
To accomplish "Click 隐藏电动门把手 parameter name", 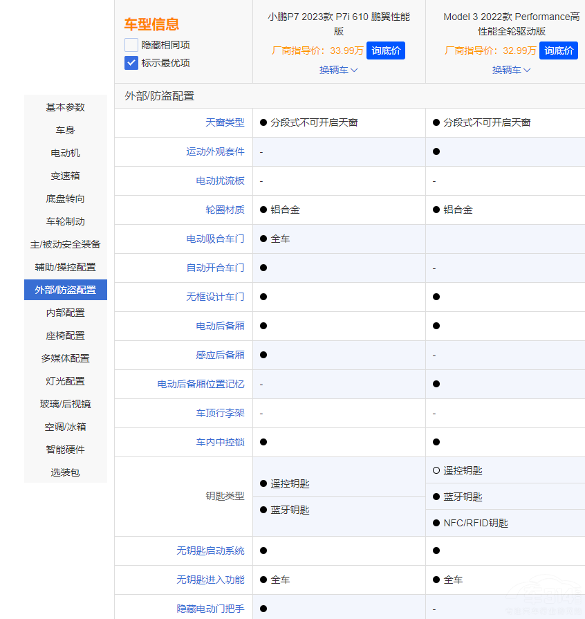I will click(x=210, y=609).
